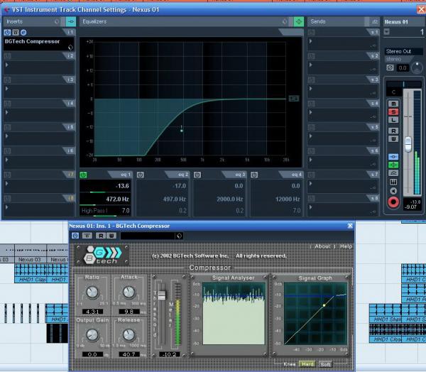Click the channel volume fader handle
Image resolution: width=426 pixels, height=372 pixels.
click(x=408, y=143)
